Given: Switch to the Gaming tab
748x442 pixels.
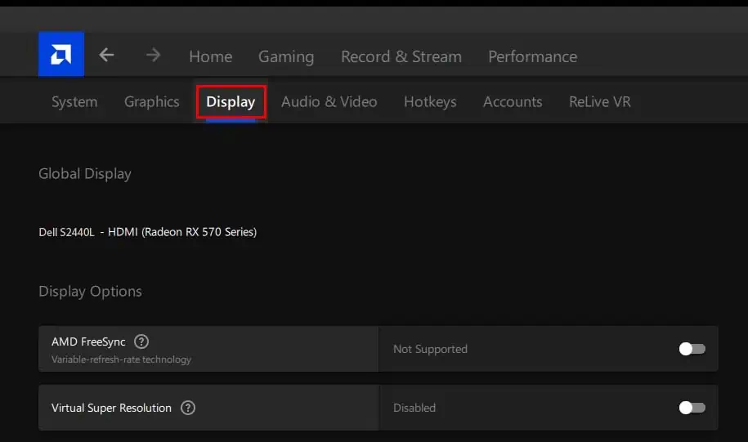Looking at the screenshot, I should click(286, 57).
